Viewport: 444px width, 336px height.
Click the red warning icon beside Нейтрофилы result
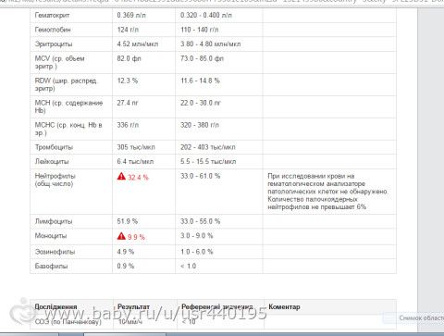tap(121, 176)
